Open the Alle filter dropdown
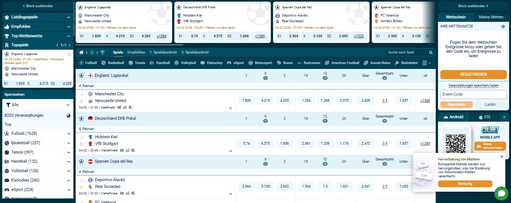The image size is (511, 203). point(38,105)
